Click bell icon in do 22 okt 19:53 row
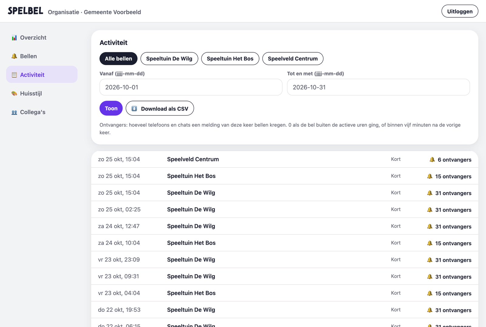Image resolution: width=486 pixels, height=327 pixels. pyautogui.click(x=430, y=310)
